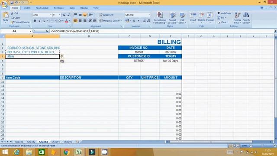277x156 pixels.
Task: Decrease decimal places
Action: click(x=148, y=21)
